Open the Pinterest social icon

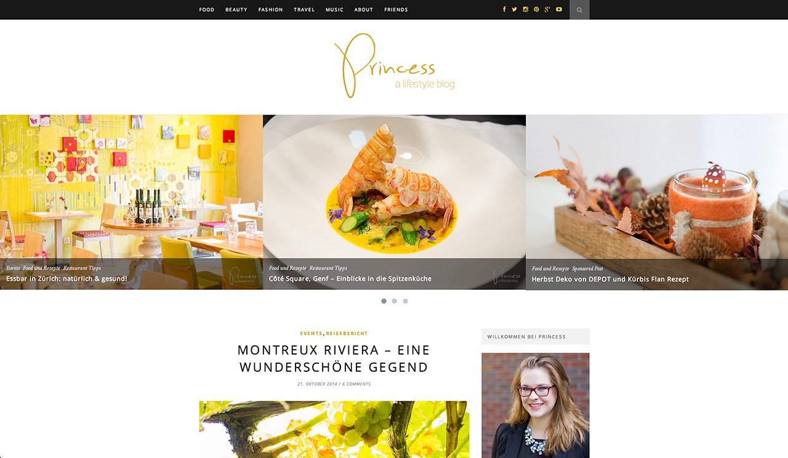pyautogui.click(x=536, y=9)
